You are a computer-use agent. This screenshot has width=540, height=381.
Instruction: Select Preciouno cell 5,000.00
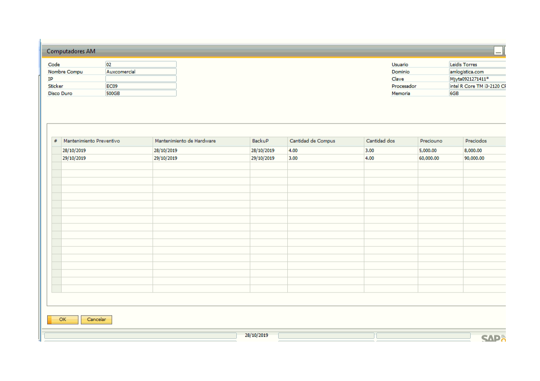click(x=441, y=150)
